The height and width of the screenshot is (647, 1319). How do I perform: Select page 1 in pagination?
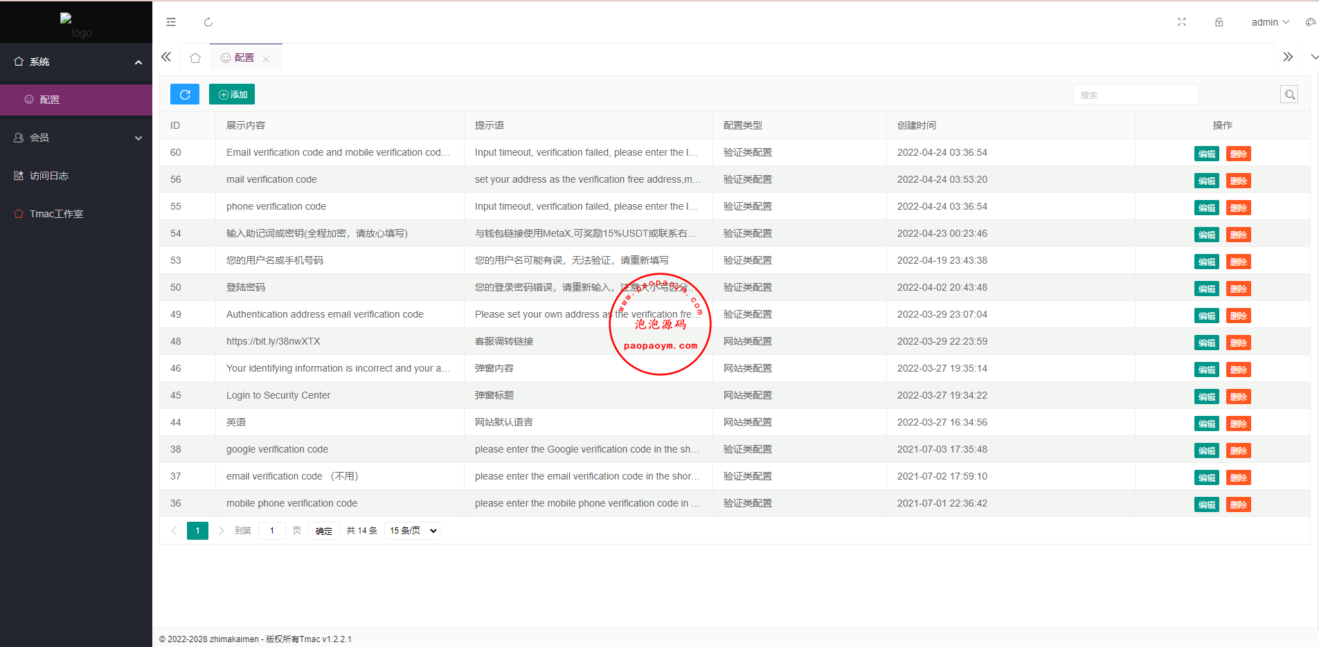coord(197,531)
